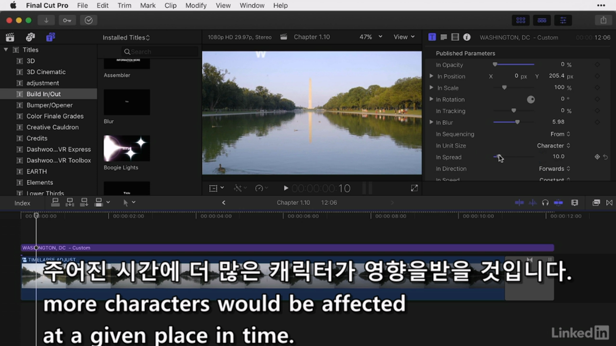The width and height of the screenshot is (616, 346).
Task: Open the Text inspector tab icon
Action: click(444, 37)
